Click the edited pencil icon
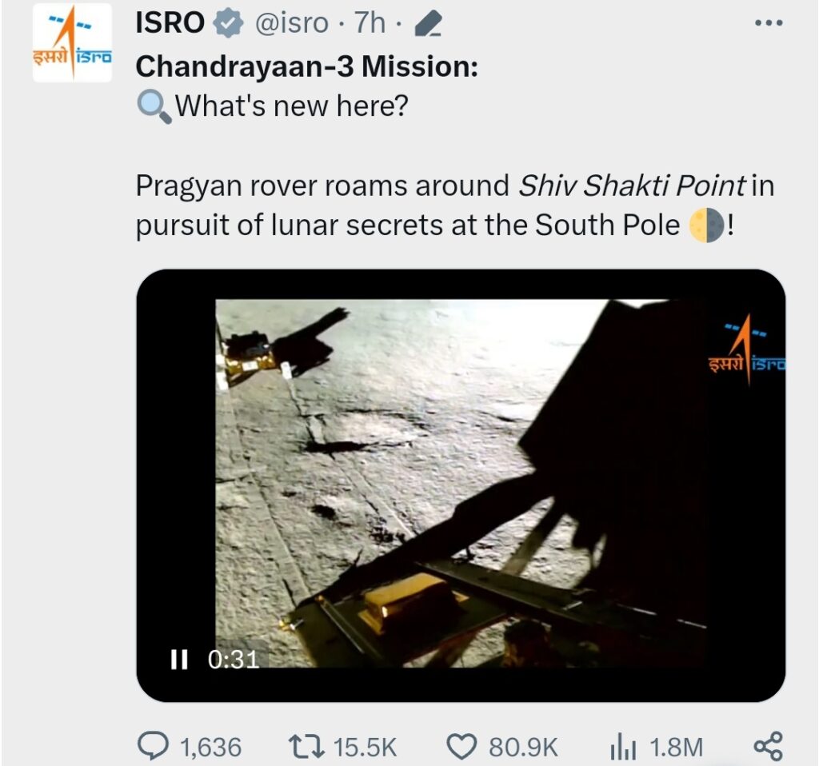This screenshot has width=819, height=766. coord(429,23)
